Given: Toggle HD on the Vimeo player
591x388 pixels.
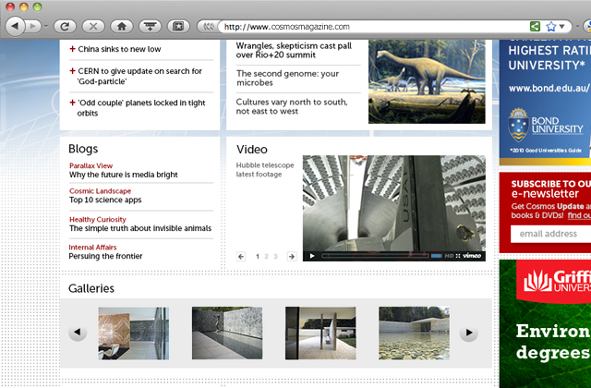Looking at the screenshot, I should pyautogui.click(x=449, y=256).
